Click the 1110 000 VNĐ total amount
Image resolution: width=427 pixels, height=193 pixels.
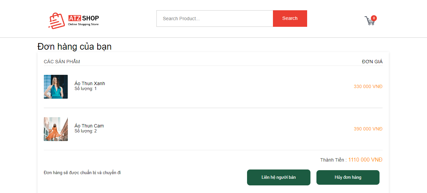click(365, 160)
